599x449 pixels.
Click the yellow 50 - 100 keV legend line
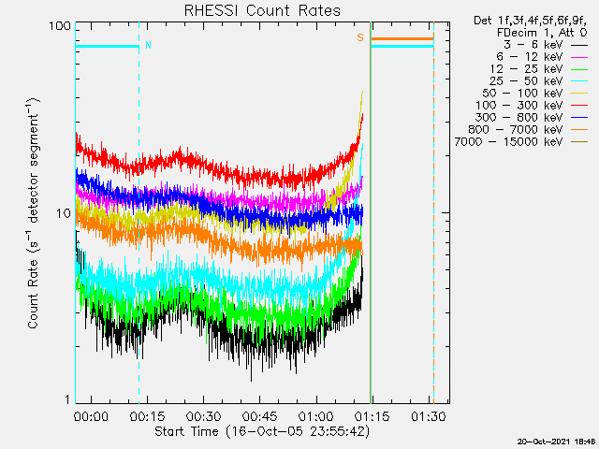click(x=579, y=94)
